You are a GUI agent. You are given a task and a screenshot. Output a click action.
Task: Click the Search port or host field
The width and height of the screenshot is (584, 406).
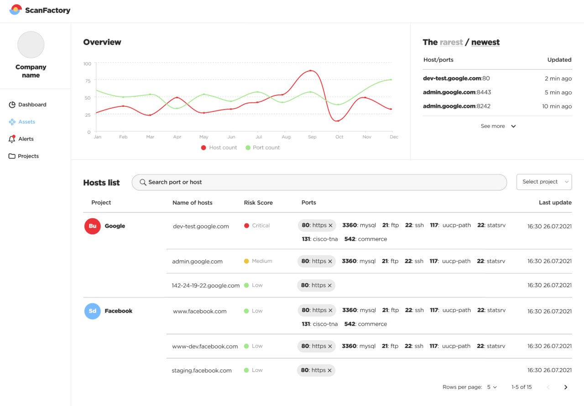[x=319, y=182]
